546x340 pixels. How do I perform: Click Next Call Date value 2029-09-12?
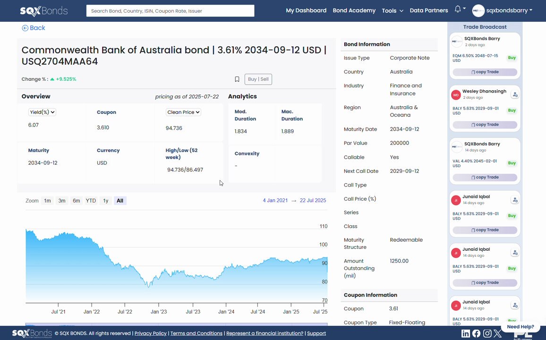point(404,171)
